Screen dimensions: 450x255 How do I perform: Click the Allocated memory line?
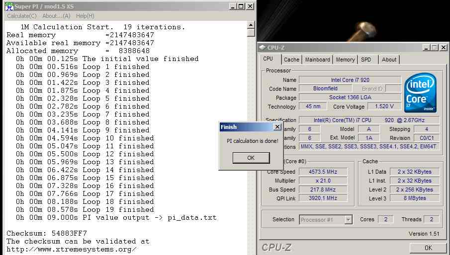tap(78, 51)
